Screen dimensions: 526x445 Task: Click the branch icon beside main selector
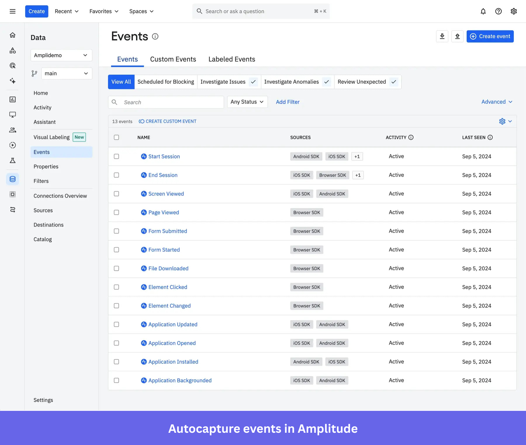pos(34,74)
